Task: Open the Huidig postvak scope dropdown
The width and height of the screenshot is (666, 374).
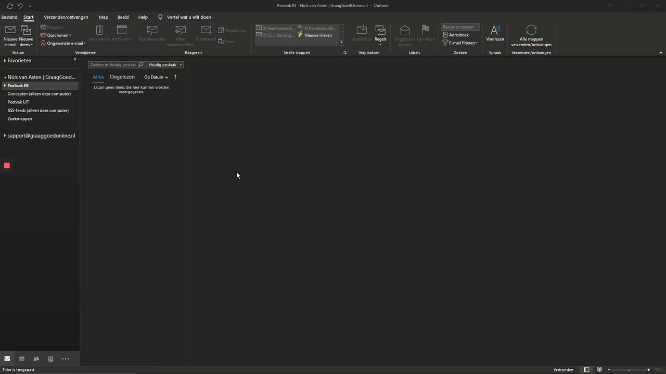Action: click(165, 65)
